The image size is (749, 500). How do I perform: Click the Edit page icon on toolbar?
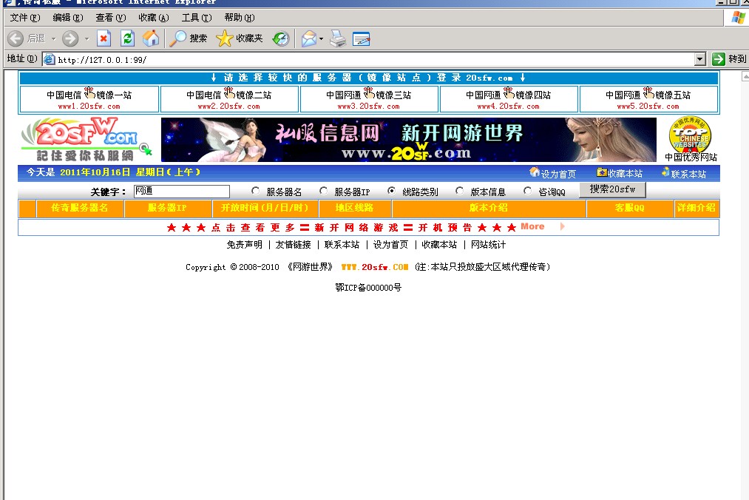tap(359, 38)
